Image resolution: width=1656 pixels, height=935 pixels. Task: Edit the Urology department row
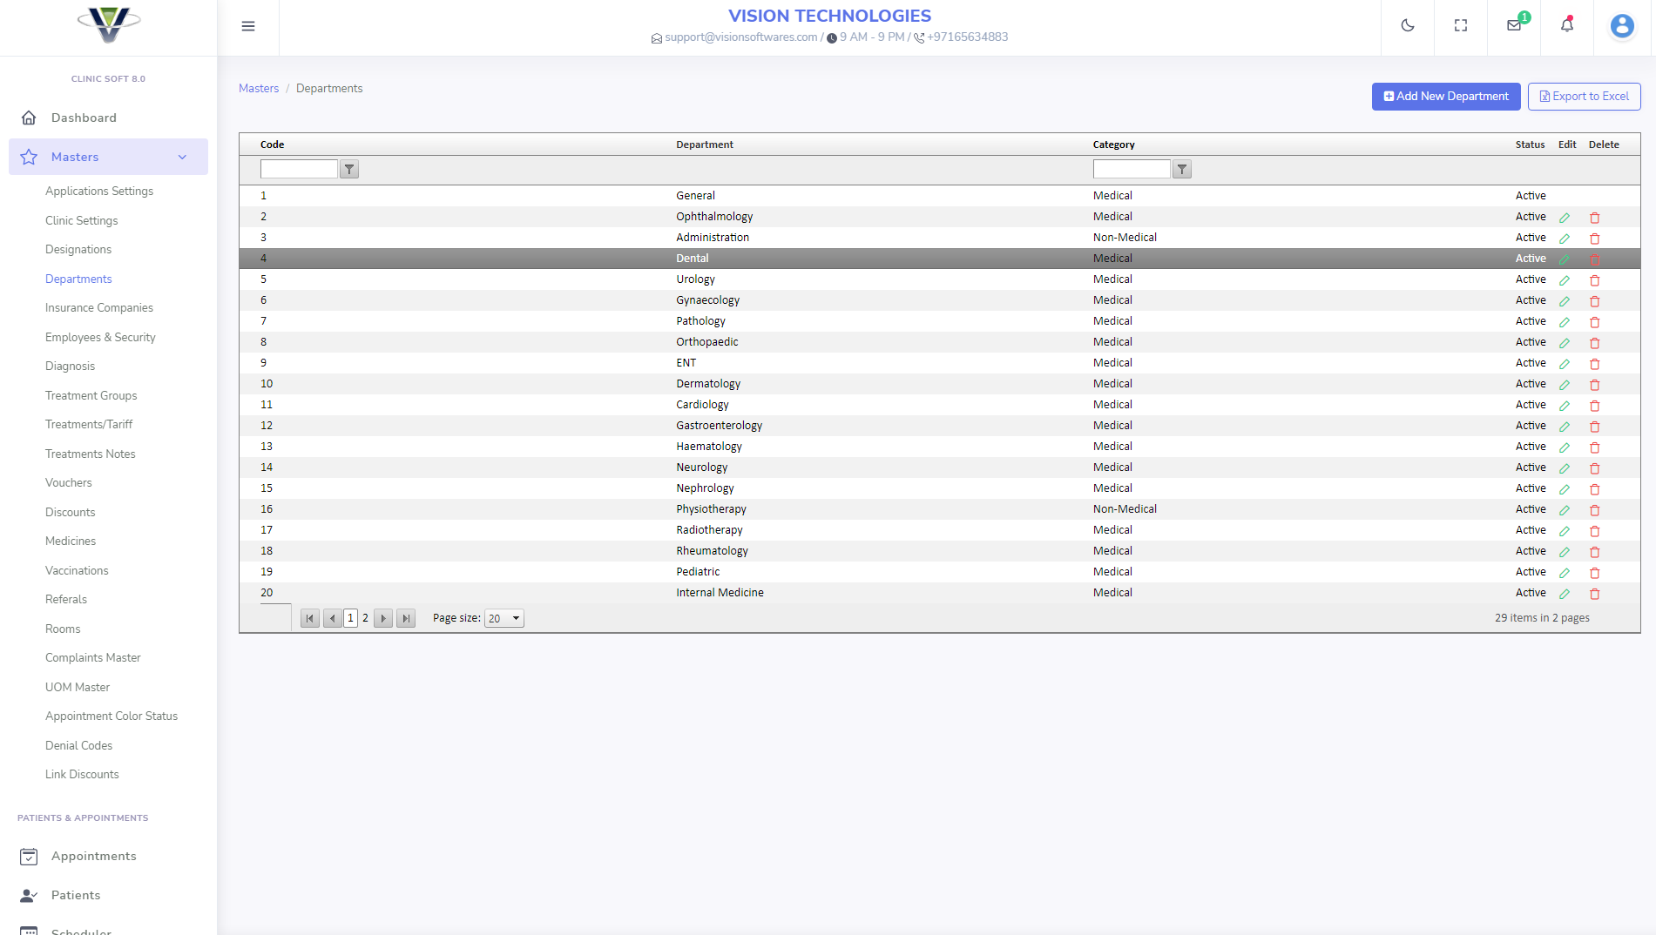pyautogui.click(x=1565, y=280)
